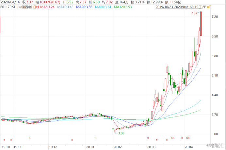This screenshot has height=150, width=226.
Task: Click the star event marker below December candles
Action: (x=72, y=140)
